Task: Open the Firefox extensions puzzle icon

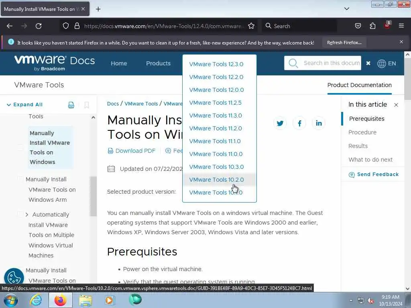Action: click(372, 26)
